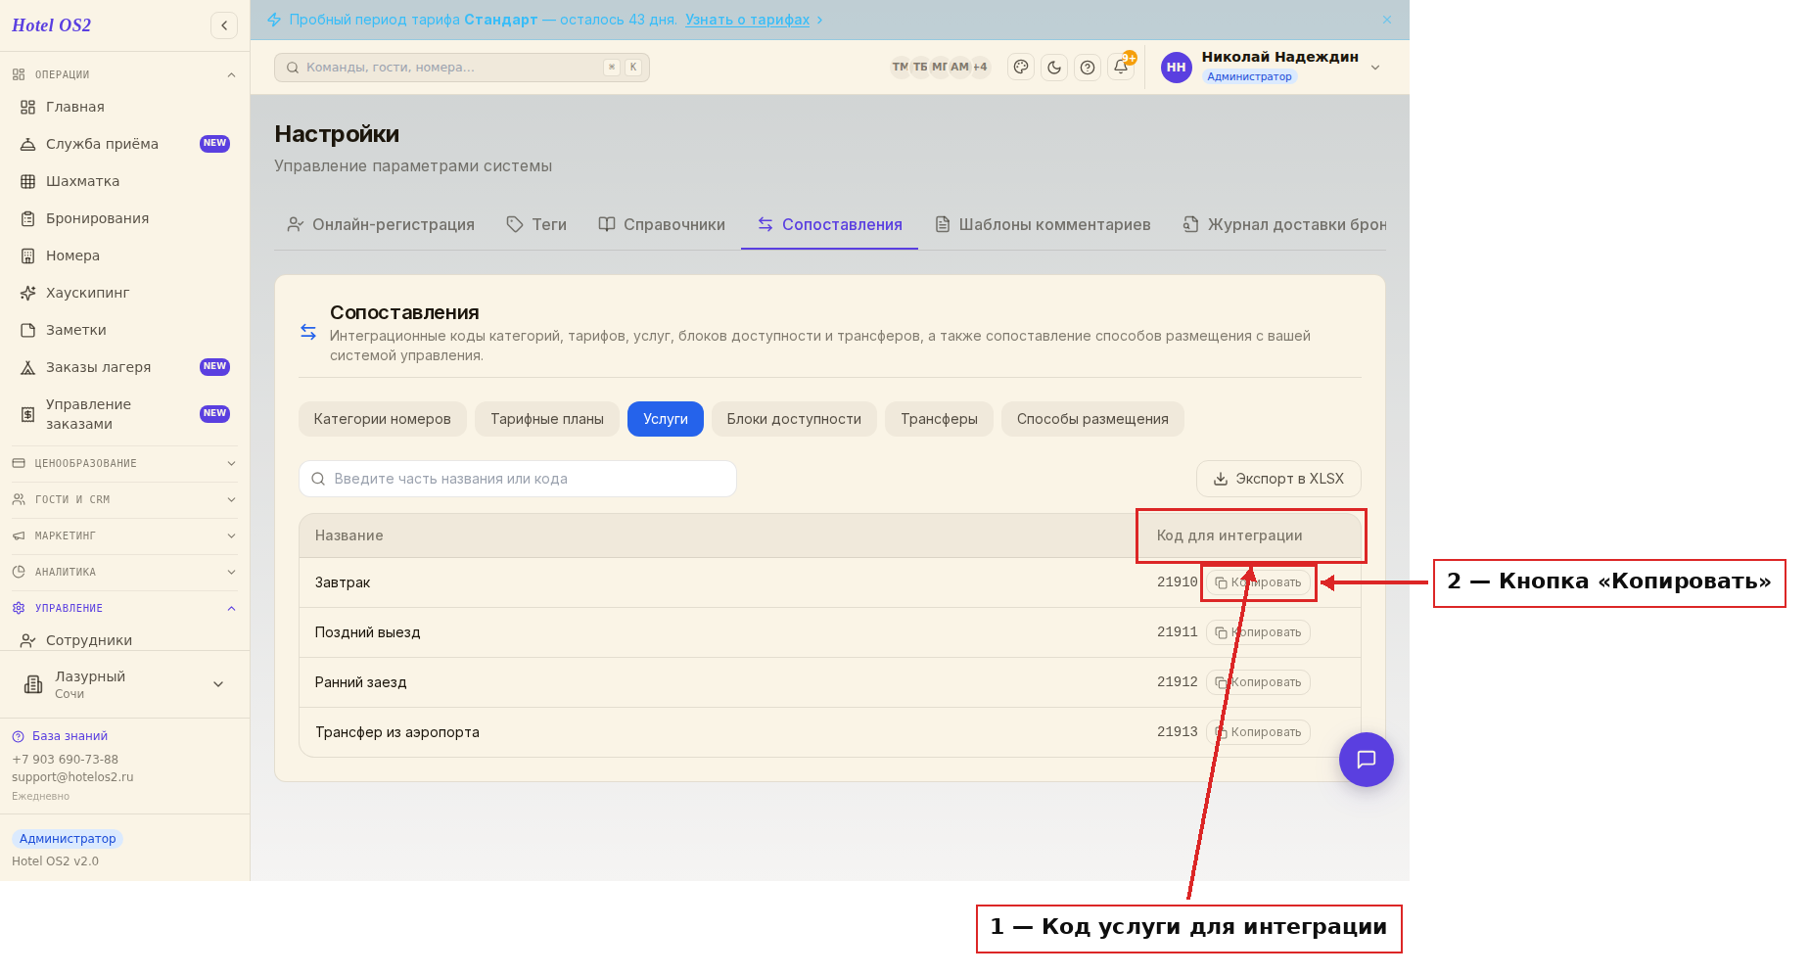Select the Сопоставления tab
Viewport: 1809px width, 976px height.
coord(830,224)
